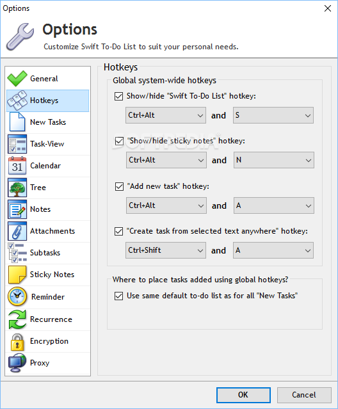The image size is (338, 409).
Task: Open the N key dropdown
Action: [274, 160]
